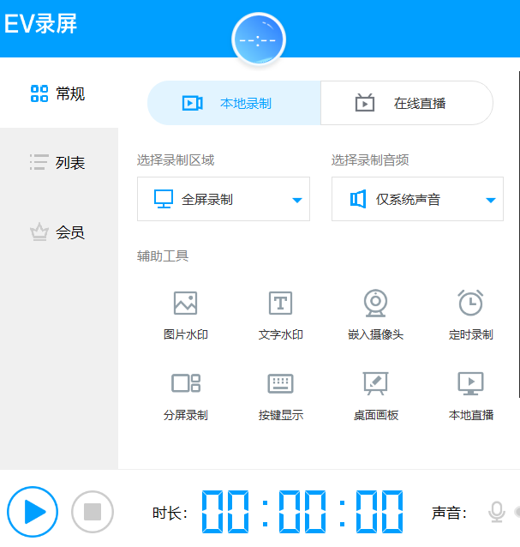
Task: Click the 声音 sound label
Action: tap(449, 514)
